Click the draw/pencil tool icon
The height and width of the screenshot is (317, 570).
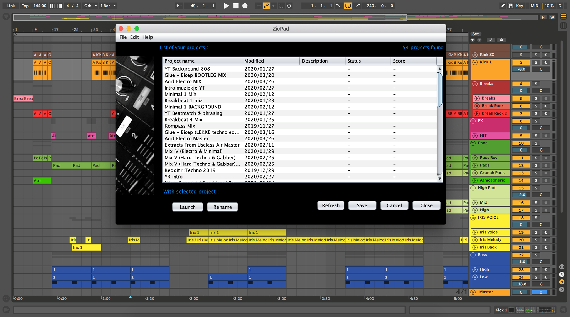pyautogui.click(x=502, y=6)
